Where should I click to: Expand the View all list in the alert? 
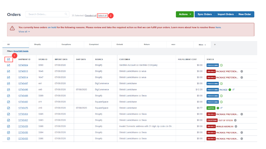24,32
